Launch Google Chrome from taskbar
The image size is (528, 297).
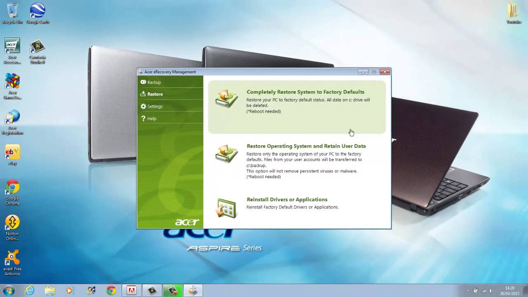[111, 291]
